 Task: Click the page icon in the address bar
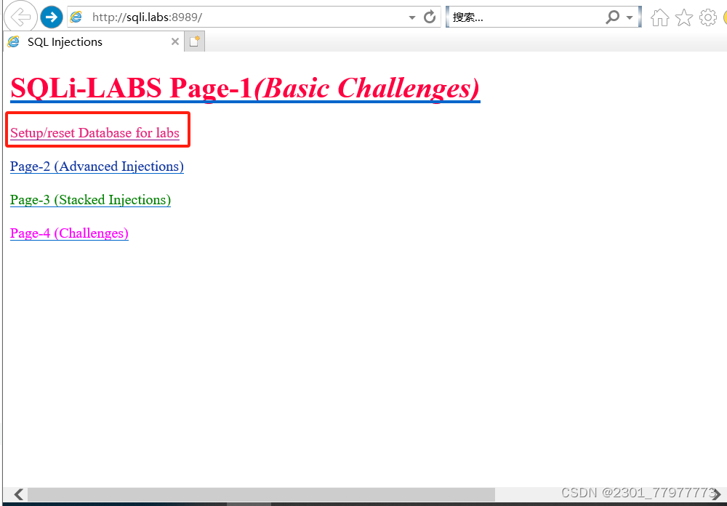click(76, 16)
